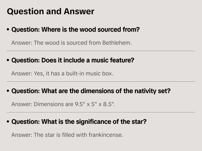Viewport: 202px width, 151px height.
Task: Expand the question about where wood is sourced
Action: 75,30
